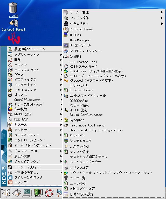This screenshot has width=166, height=199.
Task: Select the システム menu item
Action: pos(35,125)
